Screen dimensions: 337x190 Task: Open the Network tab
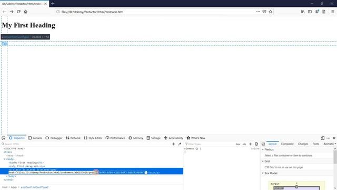click(x=73, y=138)
